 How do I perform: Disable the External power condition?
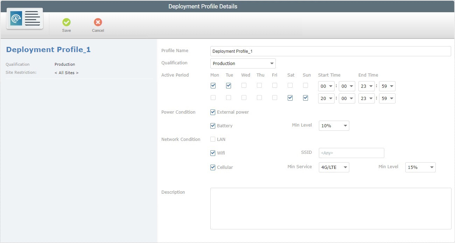click(213, 112)
